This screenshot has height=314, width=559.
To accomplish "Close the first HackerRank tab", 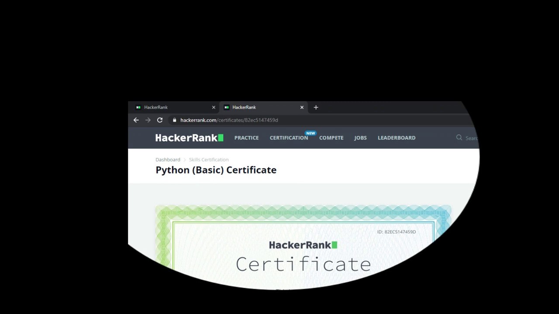I will coord(214,107).
